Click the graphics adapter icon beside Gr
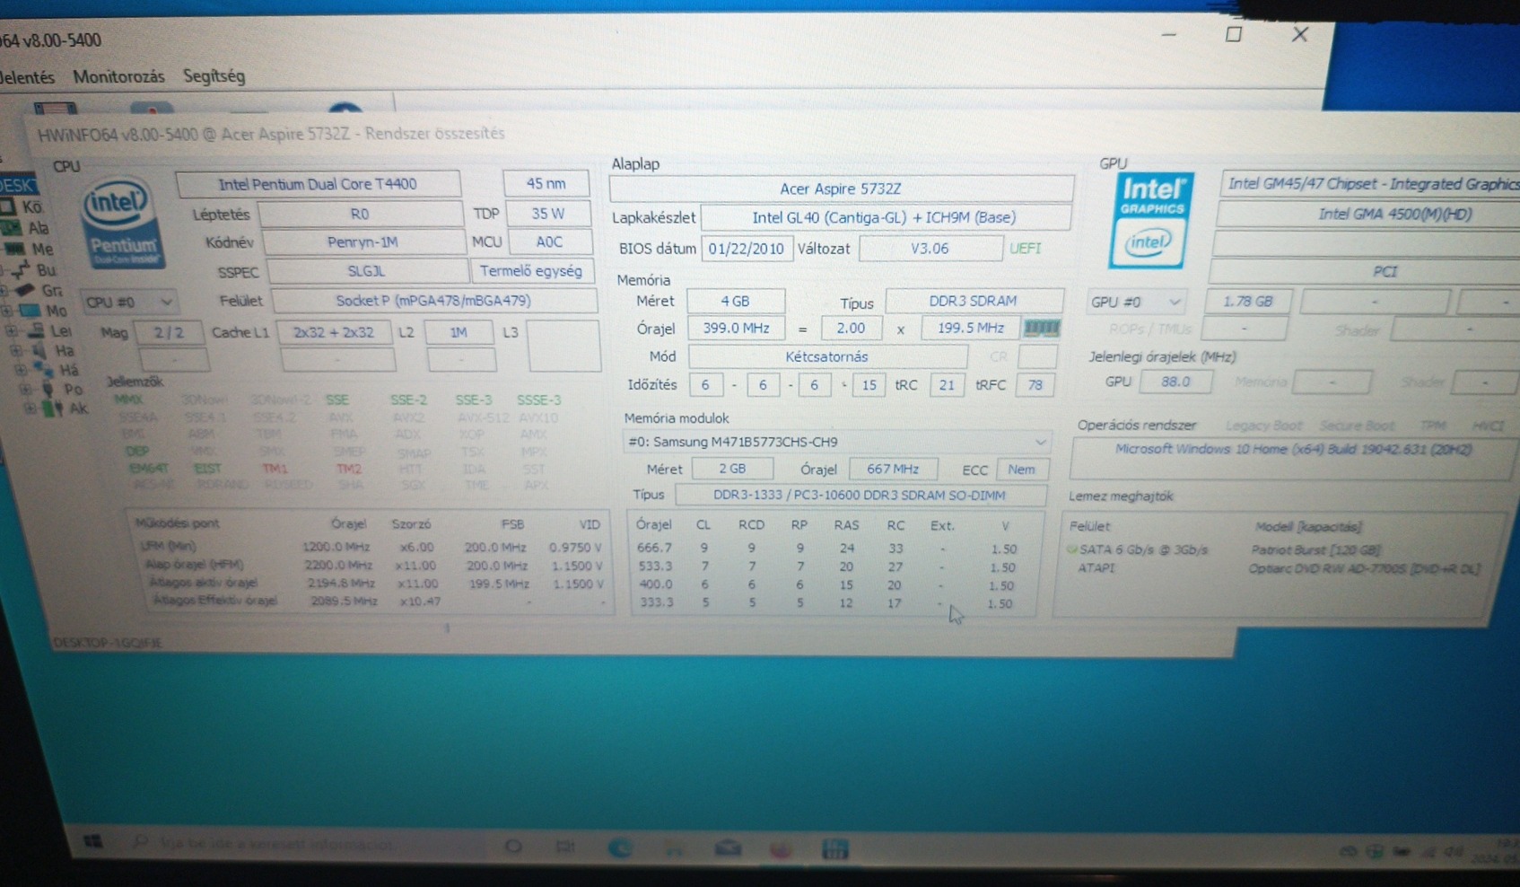Screen dimensions: 1520x887 [26, 290]
